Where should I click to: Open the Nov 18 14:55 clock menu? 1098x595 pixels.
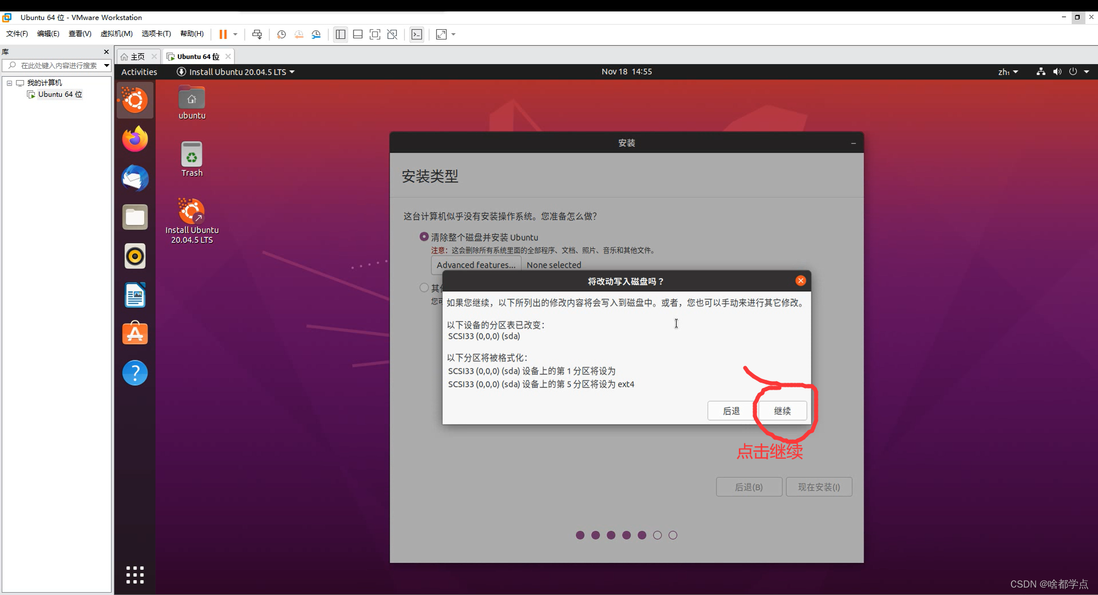[627, 72]
